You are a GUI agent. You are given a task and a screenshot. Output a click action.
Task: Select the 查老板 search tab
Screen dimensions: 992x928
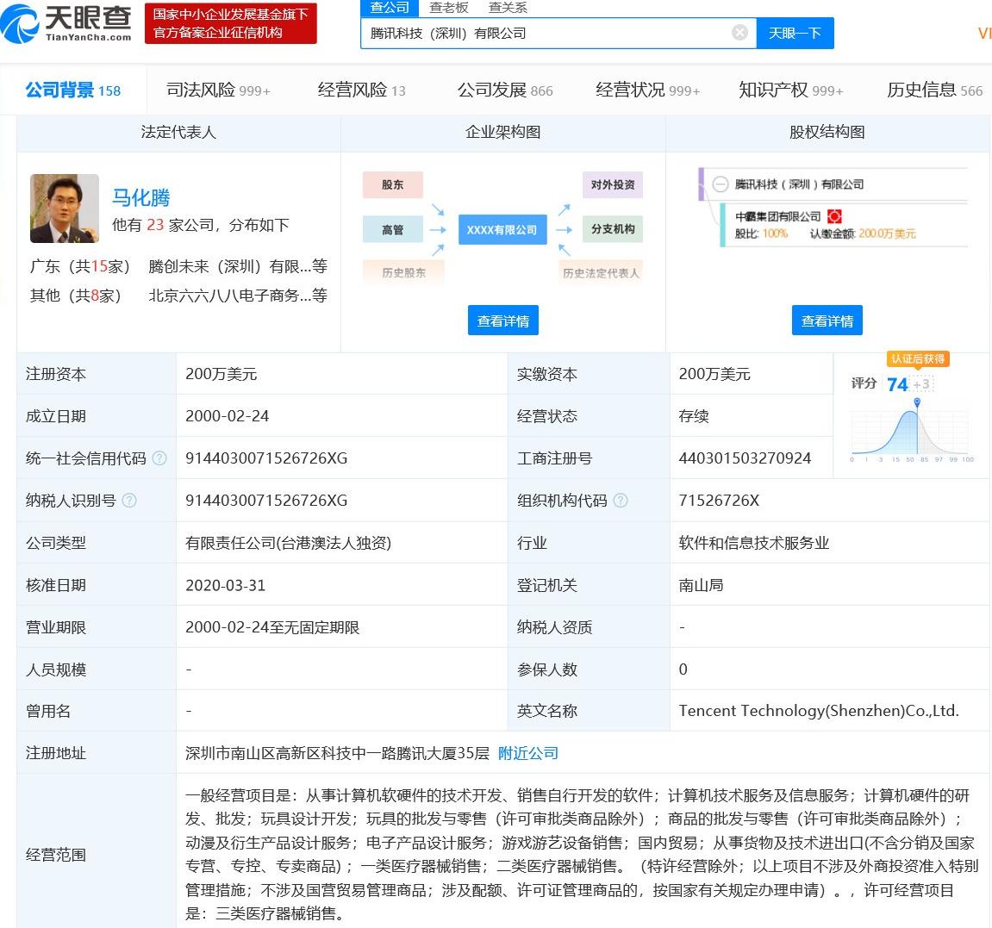pyautogui.click(x=448, y=8)
